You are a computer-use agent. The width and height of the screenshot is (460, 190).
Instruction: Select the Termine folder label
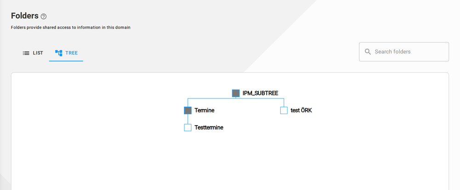tap(204, 110)
